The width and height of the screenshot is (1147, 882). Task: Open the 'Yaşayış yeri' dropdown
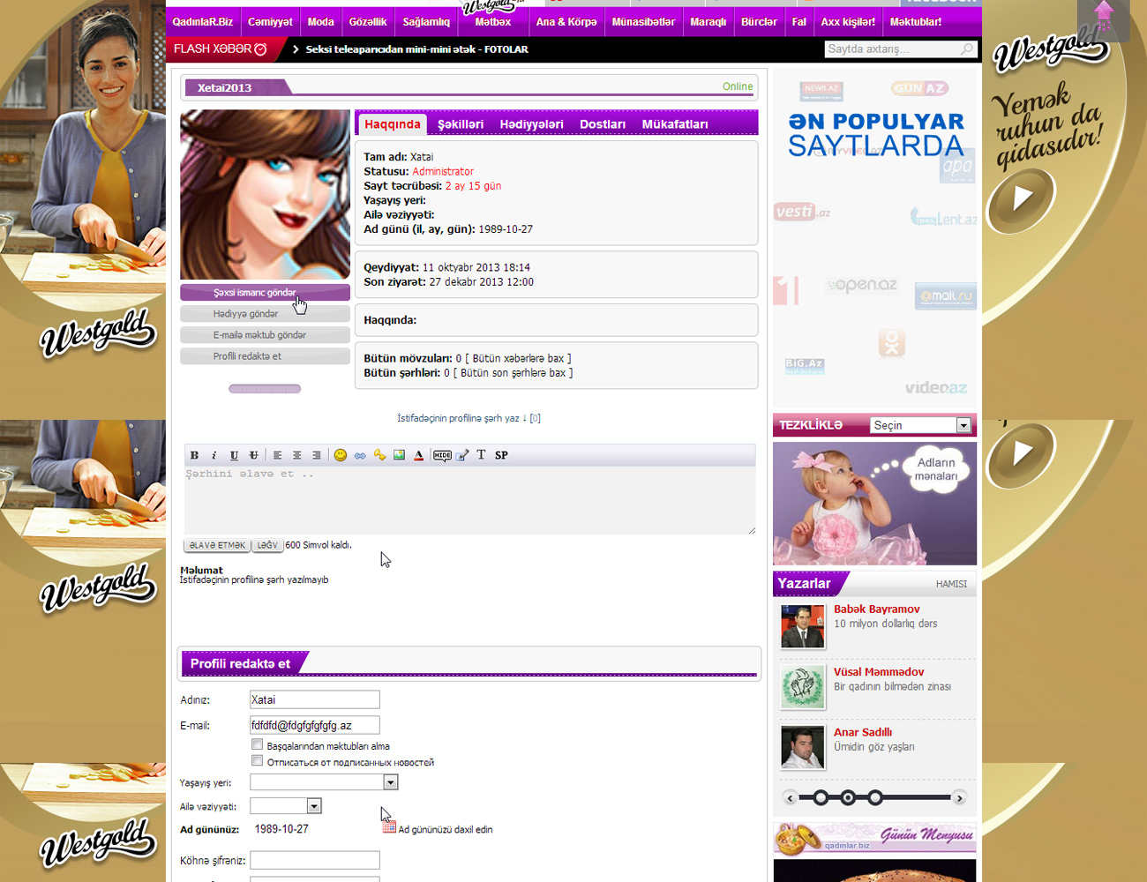click(x=390, y=782)
